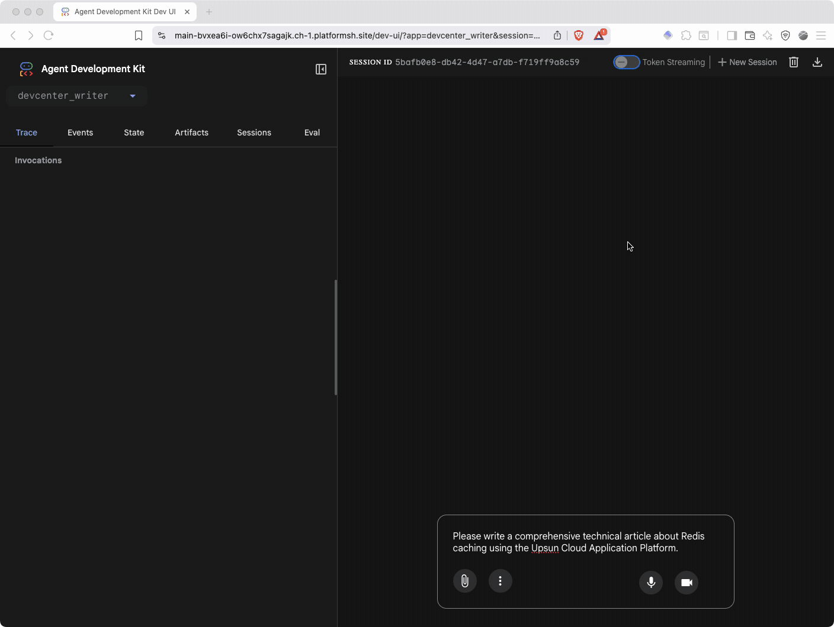Viewport: 834px width, 627px height.
Task: Start a New Session
Action: click(x=748, y=62)
